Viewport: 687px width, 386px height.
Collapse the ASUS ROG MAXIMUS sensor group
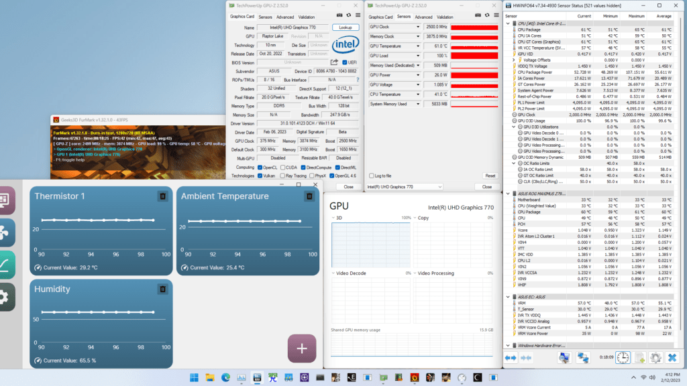point(509,194)
